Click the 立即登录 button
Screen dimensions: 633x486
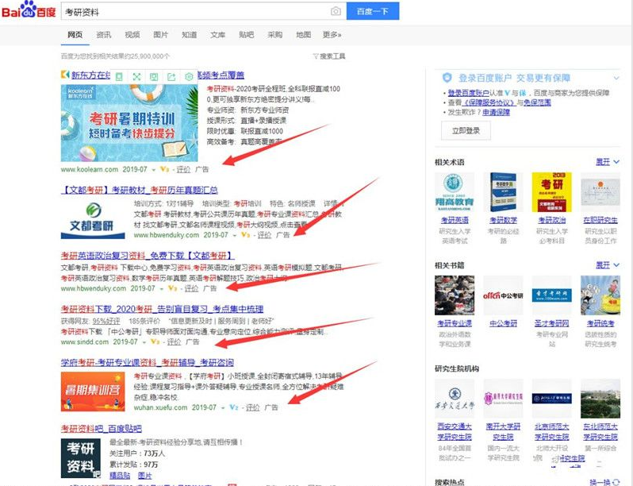pos(466,130)
